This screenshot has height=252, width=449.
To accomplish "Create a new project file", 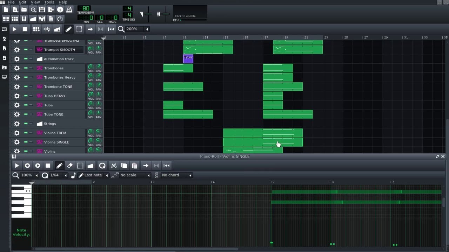I will click(x=6, y=9).
